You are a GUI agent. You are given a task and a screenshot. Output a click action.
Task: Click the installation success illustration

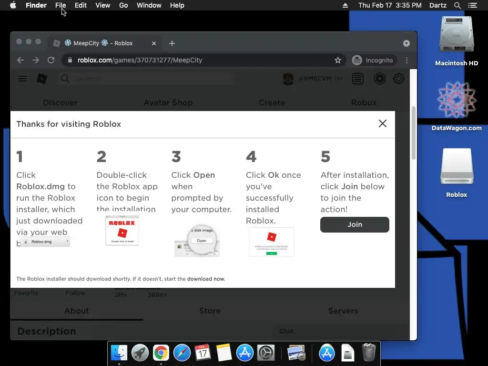(271, 242)
